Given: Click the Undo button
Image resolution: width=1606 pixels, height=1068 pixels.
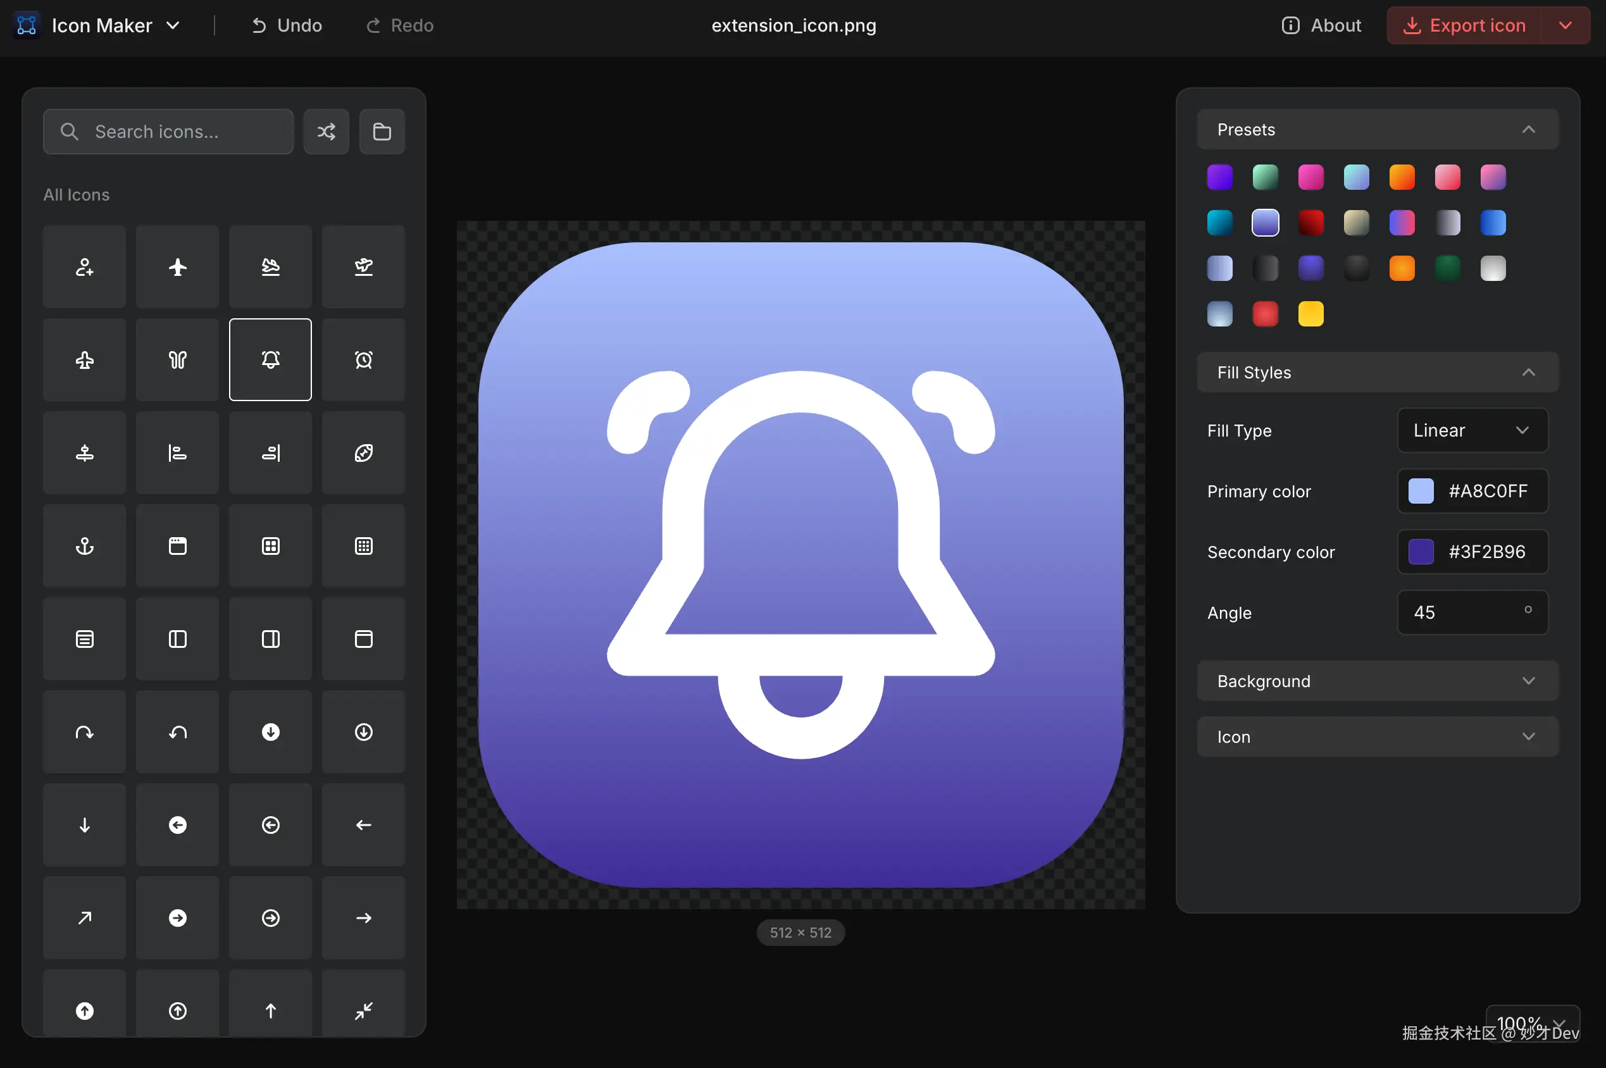Looking at the screenshot, I should tap(287, 25).
